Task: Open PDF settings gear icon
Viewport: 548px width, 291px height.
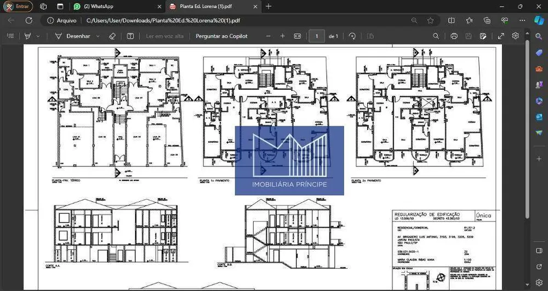Action: click(515, 36)
